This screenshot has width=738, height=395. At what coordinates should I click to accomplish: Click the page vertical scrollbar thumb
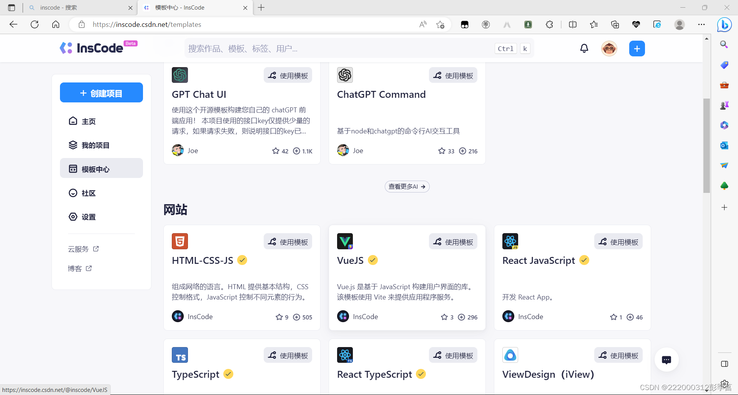[706, 146]
